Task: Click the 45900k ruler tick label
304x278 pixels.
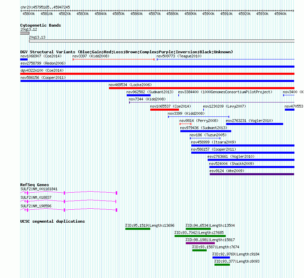Action: click(x=208, y=14)
